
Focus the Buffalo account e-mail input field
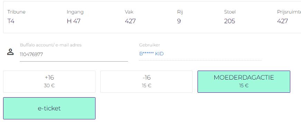point(74,55)
